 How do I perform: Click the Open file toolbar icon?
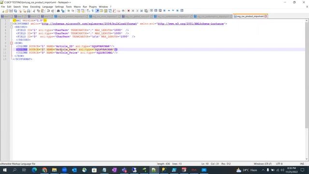pos(7,11)
